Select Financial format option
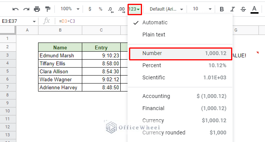The width and height of the screenshot is (265, 142). point(180,108)
